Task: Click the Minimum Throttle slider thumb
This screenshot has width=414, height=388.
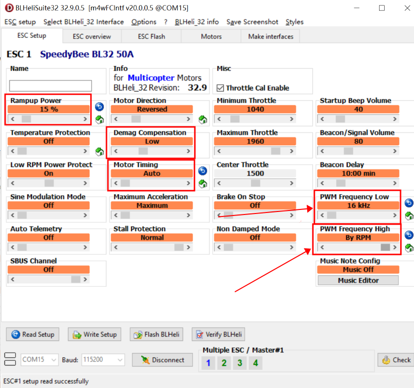Action: click(235, 119)
